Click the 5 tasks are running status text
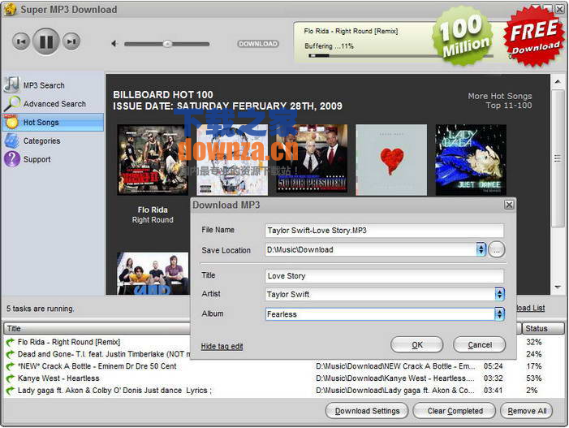 click(40, 309)
